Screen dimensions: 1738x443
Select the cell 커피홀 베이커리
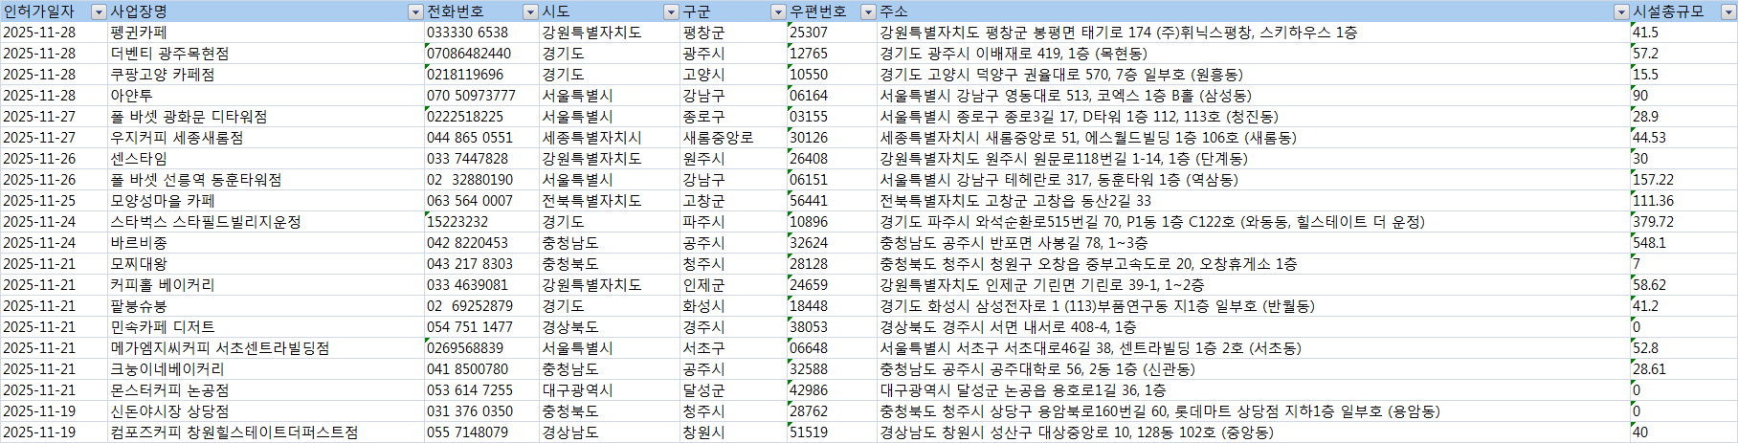[265, 285]
